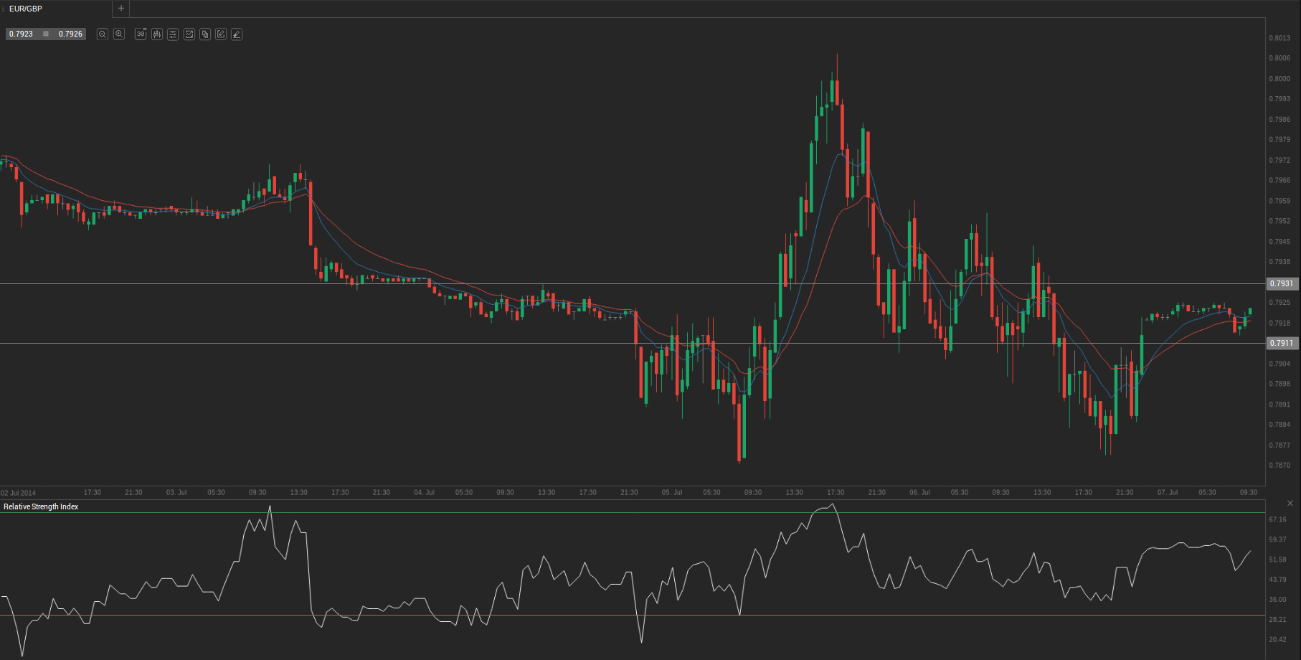Image resolution: width=1301 pixels, height=660 pixels.
Task: Click the 07. Jul date on time axis
Action: (x=1168, y=493)
